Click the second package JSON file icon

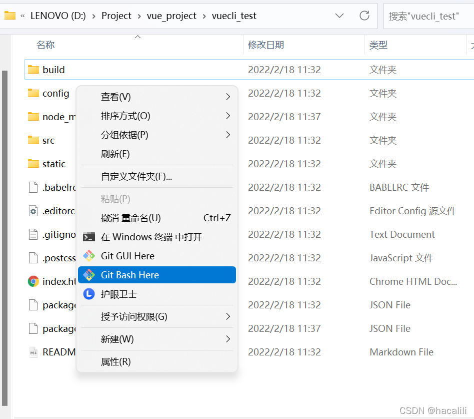click(x=33, y=328)
